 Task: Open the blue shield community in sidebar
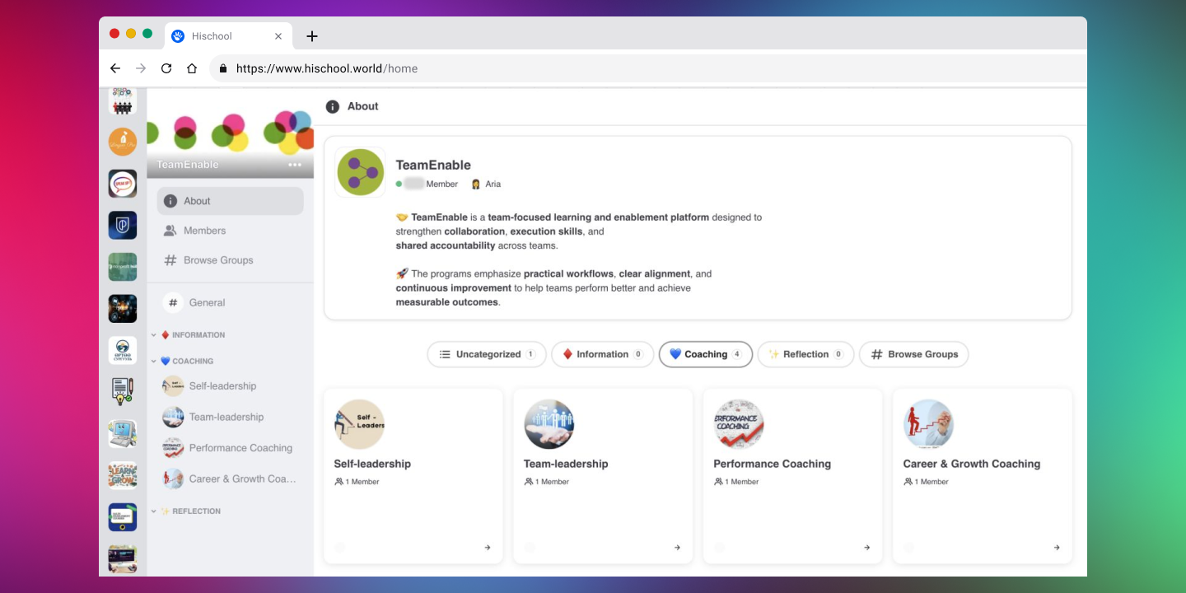(123, 225)
